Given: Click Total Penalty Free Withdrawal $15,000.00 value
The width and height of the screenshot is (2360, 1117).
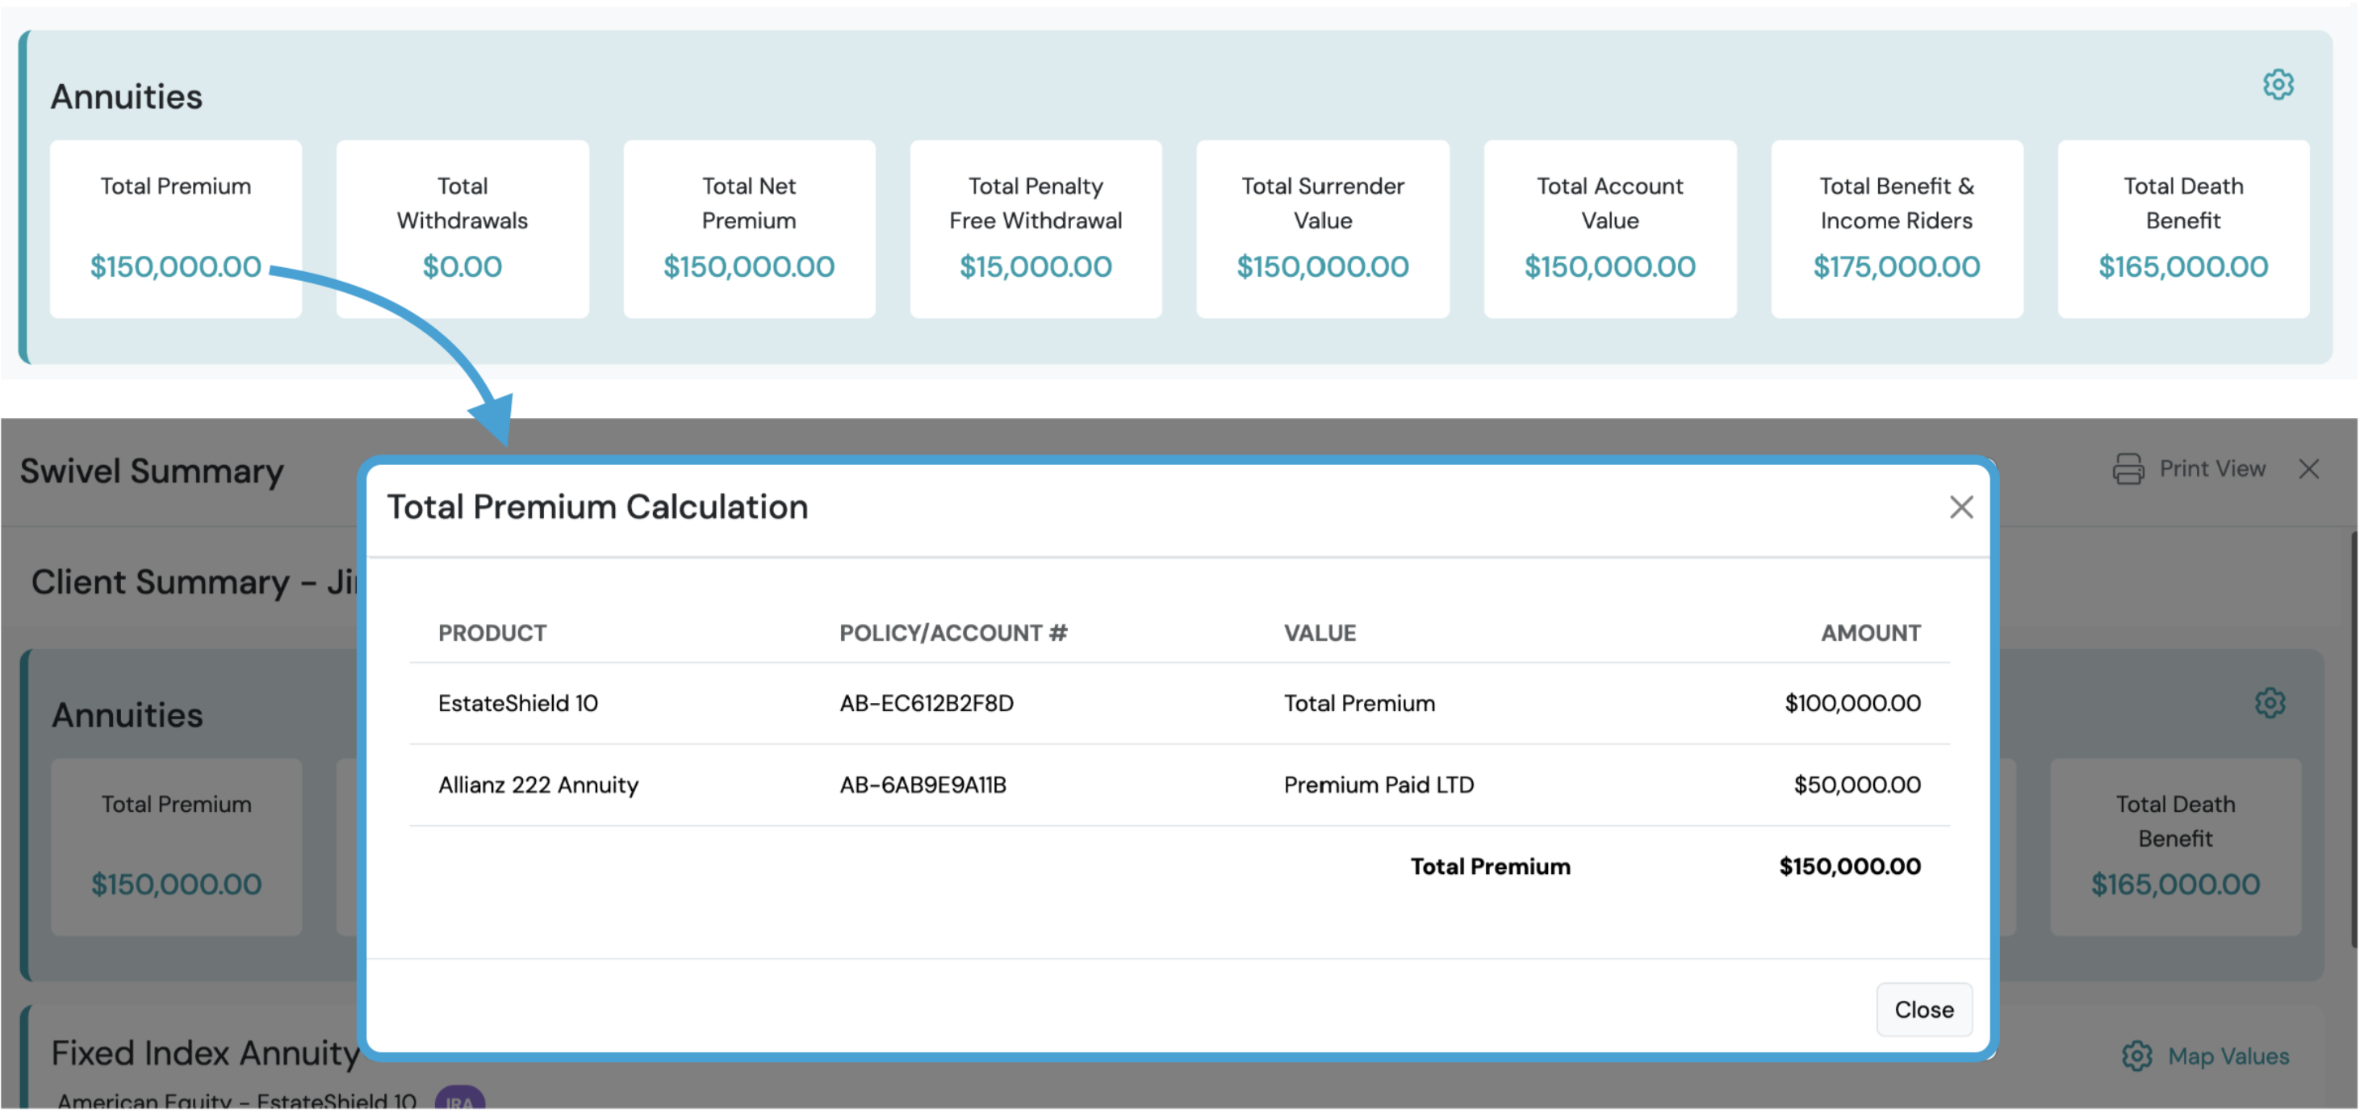Looking at the screenshot, I should tap(1036, 266).
